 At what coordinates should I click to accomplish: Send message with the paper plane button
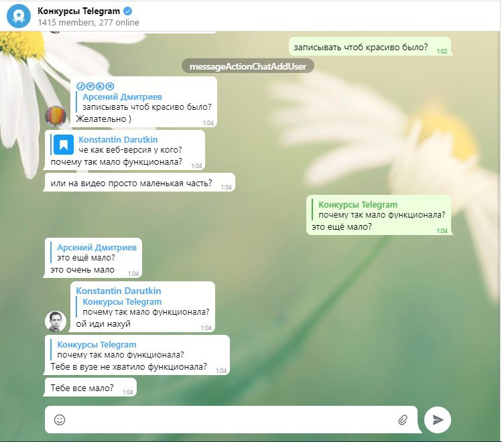click(438, 420)
